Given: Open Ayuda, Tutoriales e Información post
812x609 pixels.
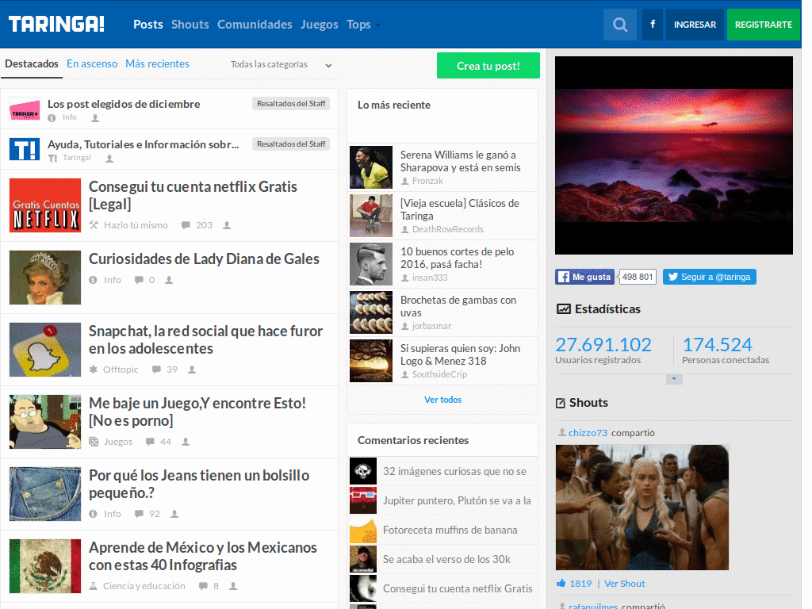Looking at the screenshot, I should pyautogui.click(x=144, y=144).
